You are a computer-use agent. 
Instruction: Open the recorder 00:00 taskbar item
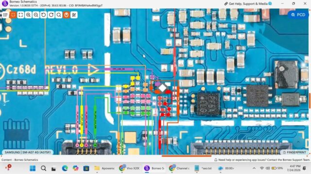[226, 168]
